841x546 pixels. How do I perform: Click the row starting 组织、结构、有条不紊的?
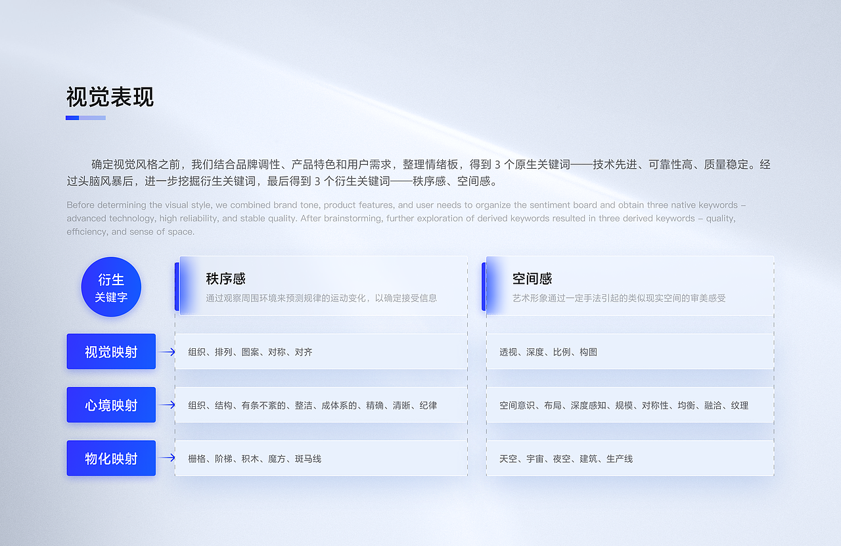pos(321,405)
